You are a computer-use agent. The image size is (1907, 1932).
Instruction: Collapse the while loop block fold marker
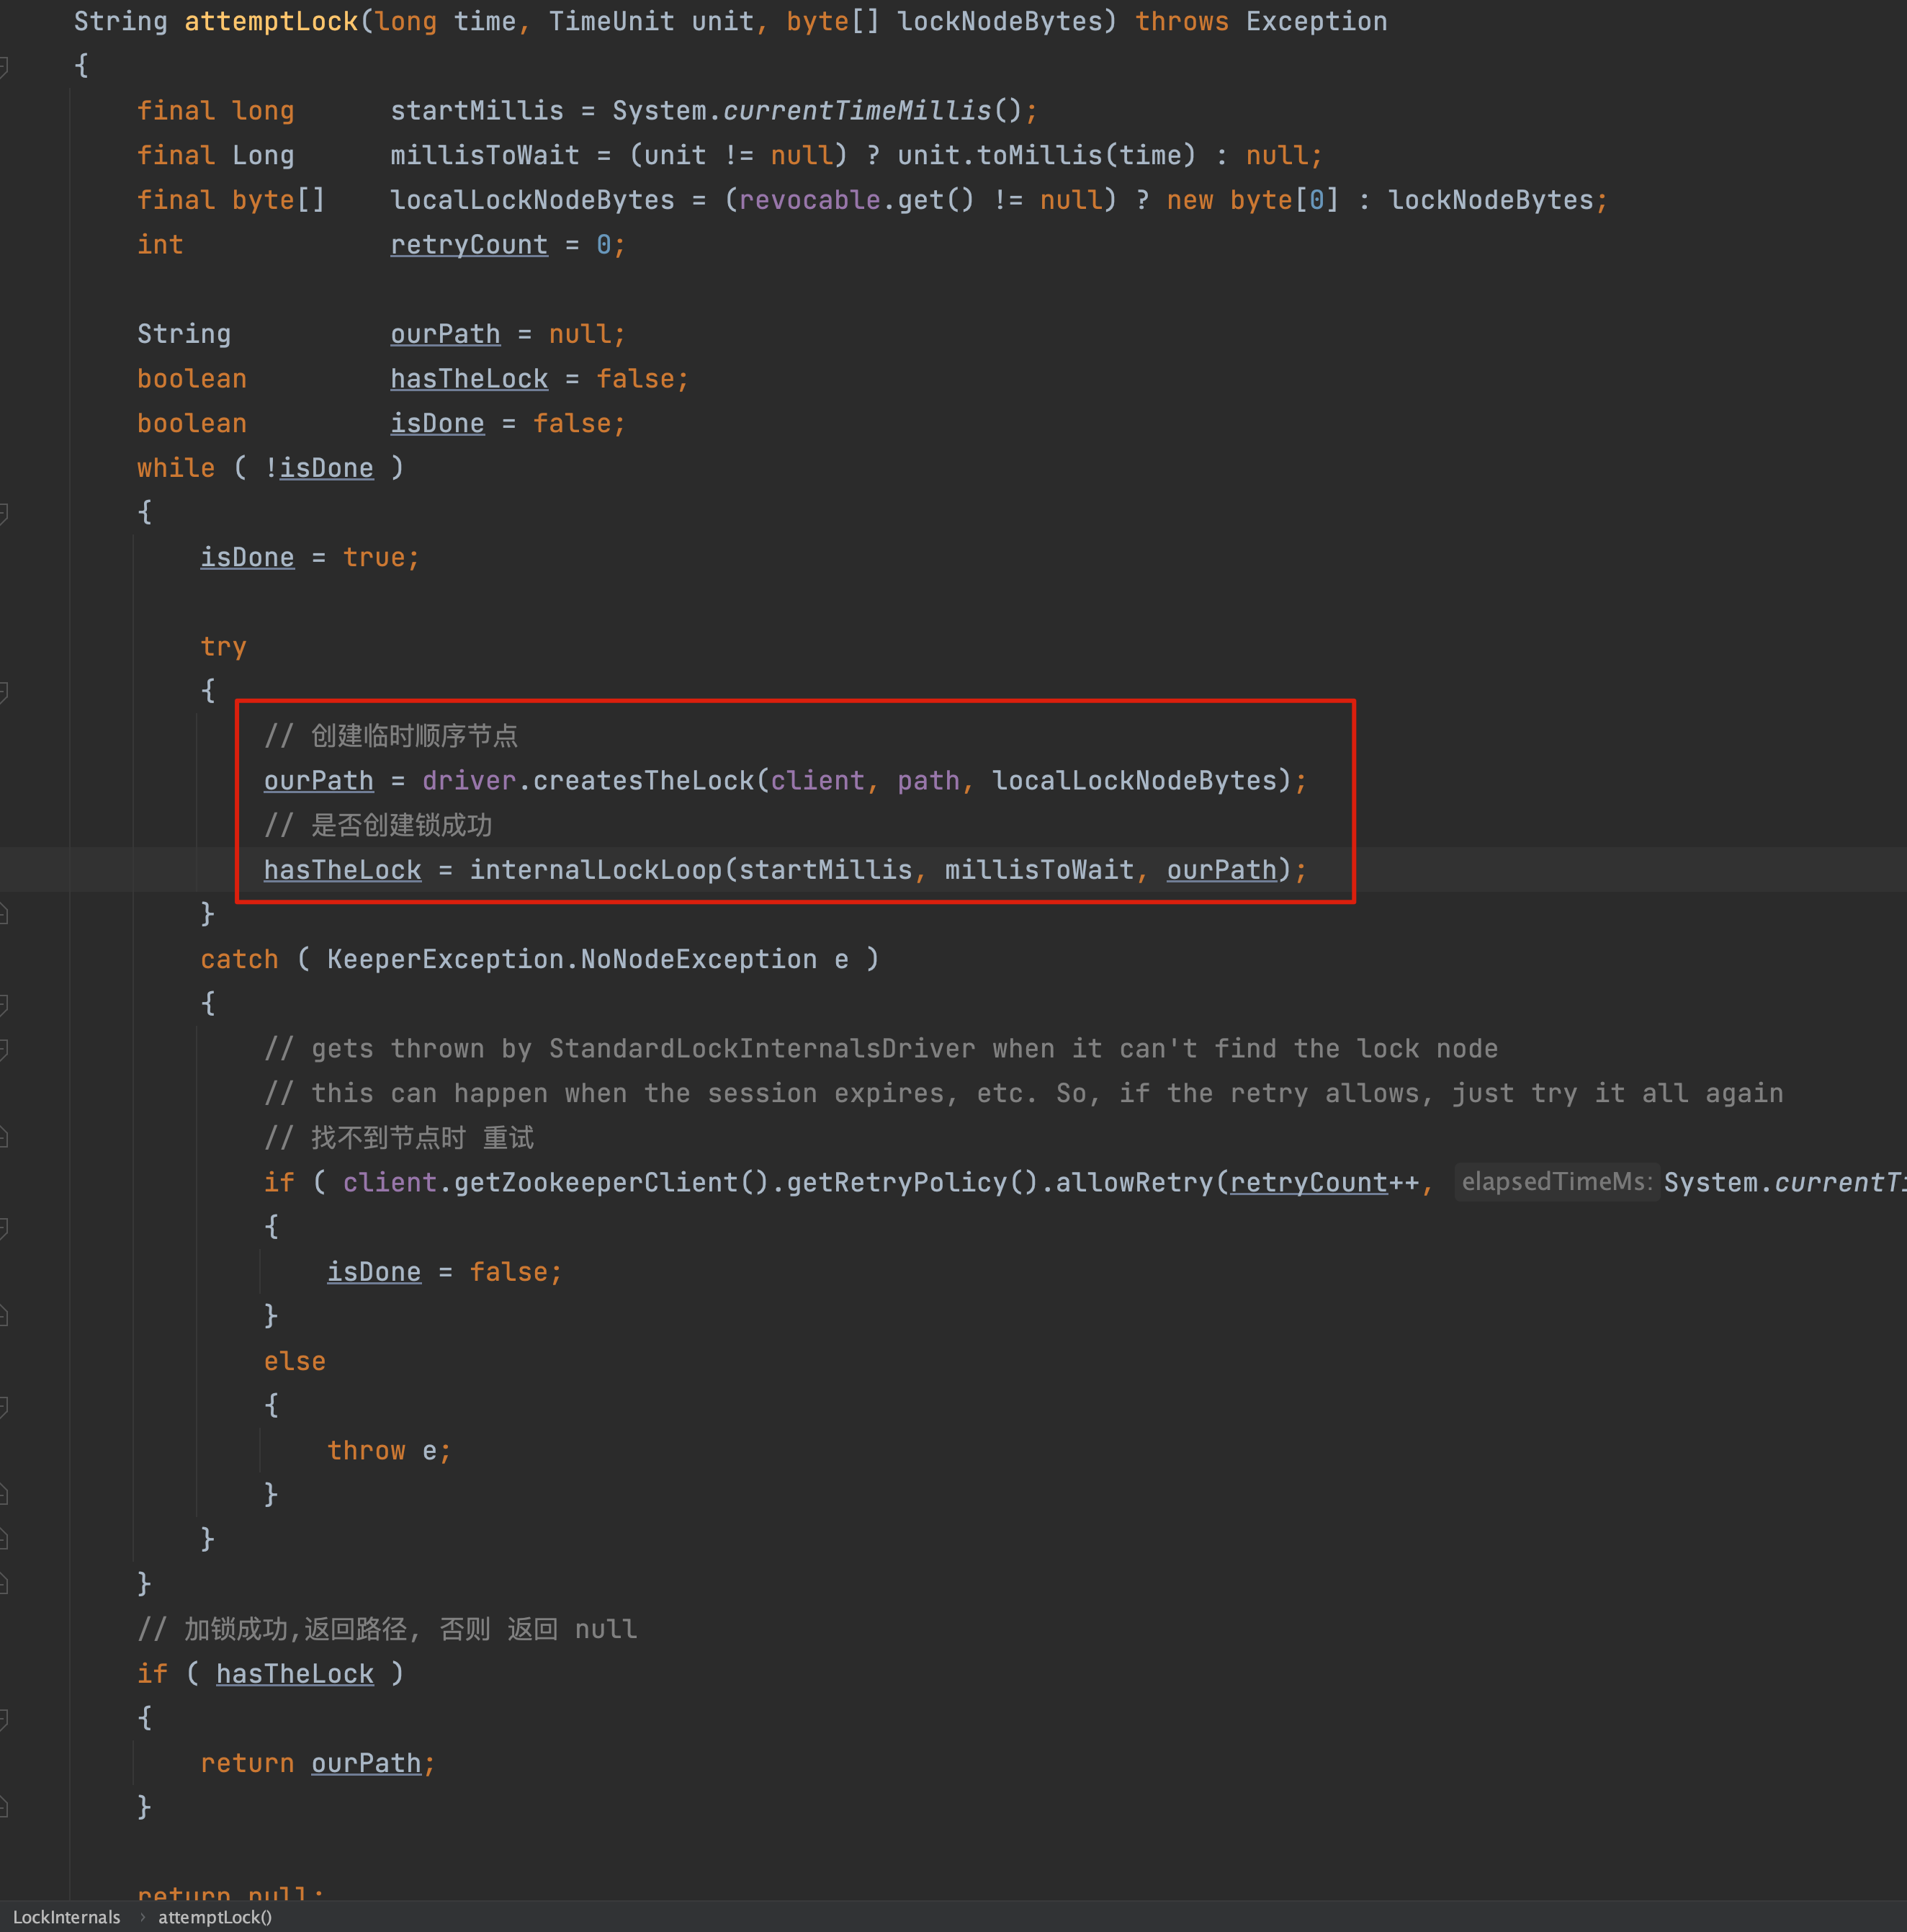pyautogui.click(x=4, y=514)
